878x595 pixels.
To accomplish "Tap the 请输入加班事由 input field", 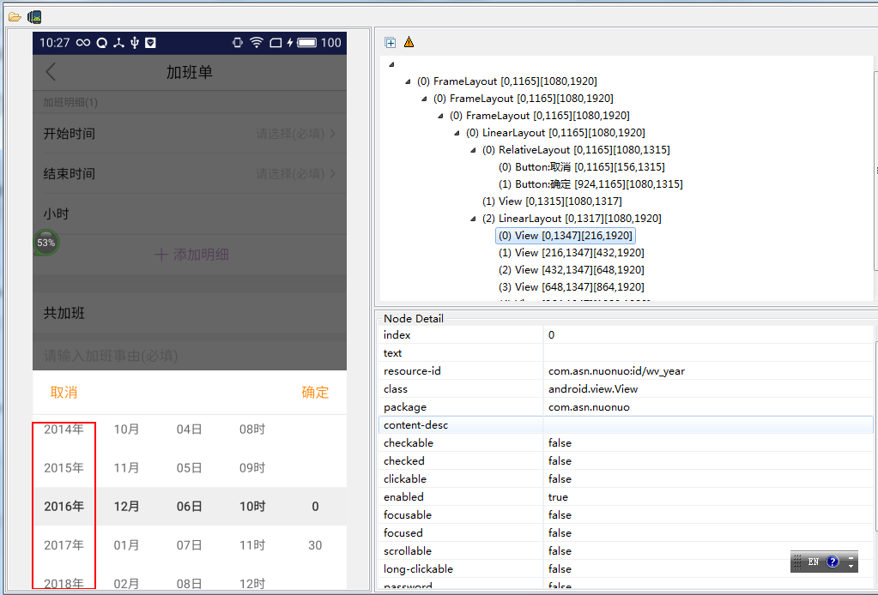I will (x=190, y=356).
